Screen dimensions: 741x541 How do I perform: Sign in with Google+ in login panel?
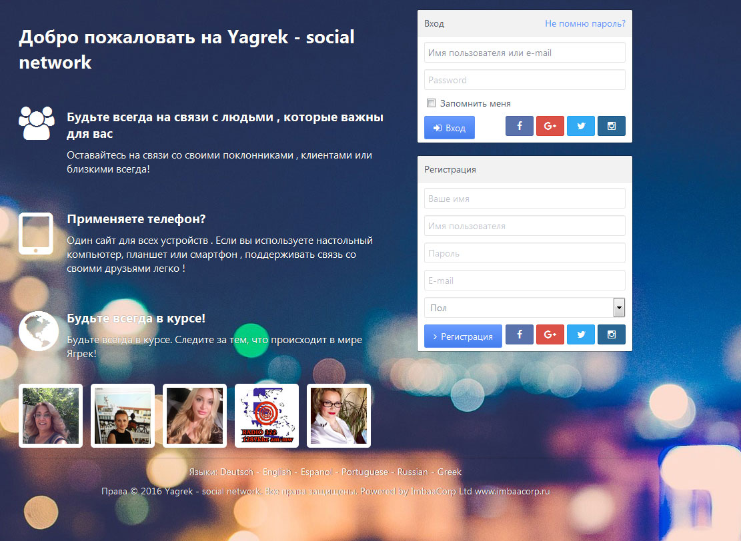[550, 127]
